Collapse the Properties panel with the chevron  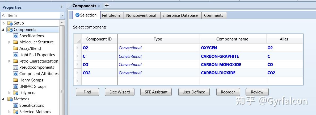61,7
